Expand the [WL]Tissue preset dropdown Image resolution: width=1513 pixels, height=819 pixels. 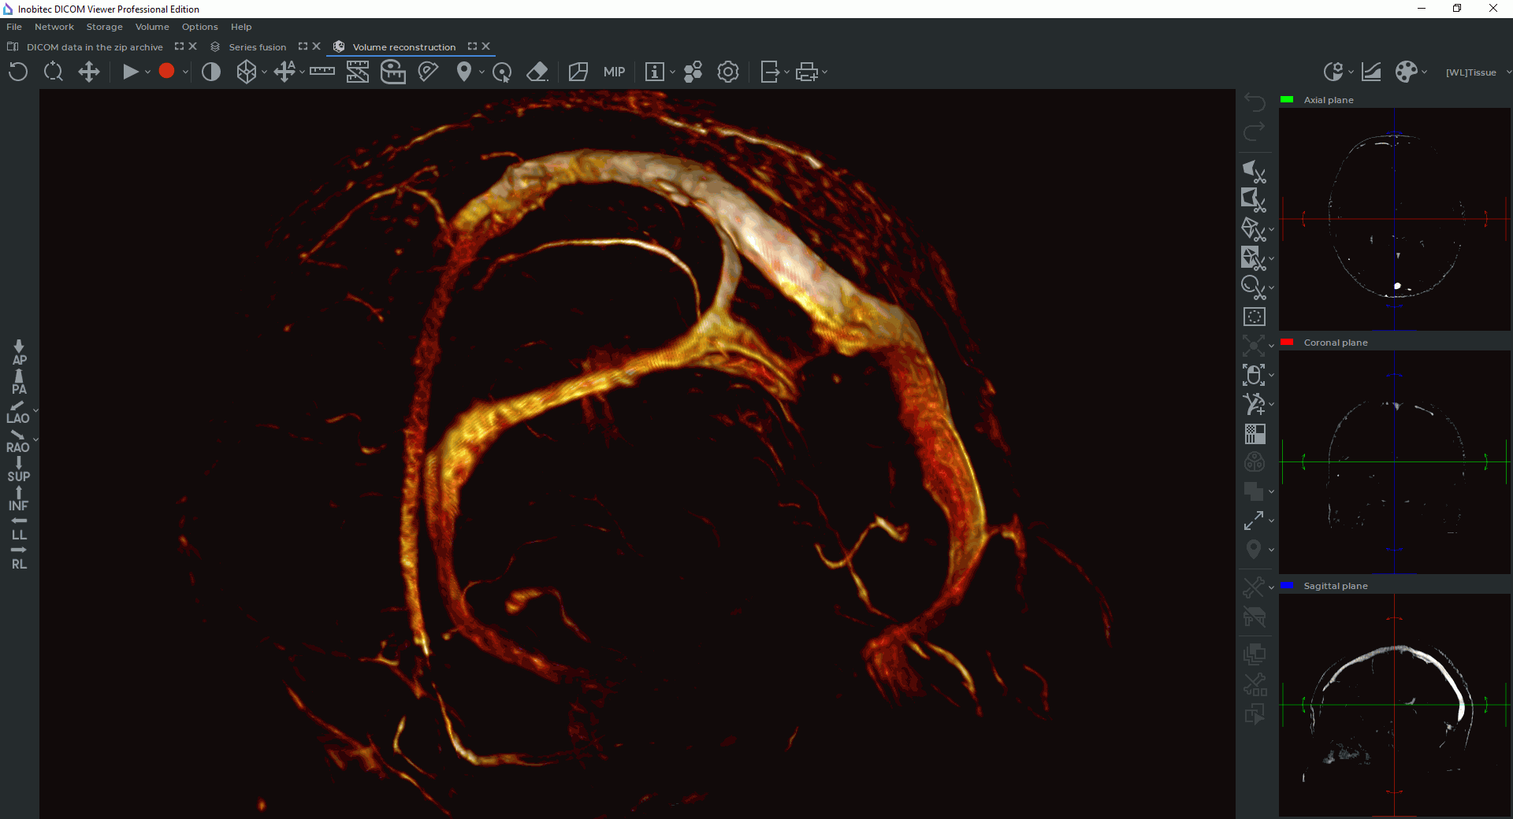(1508, 72)
